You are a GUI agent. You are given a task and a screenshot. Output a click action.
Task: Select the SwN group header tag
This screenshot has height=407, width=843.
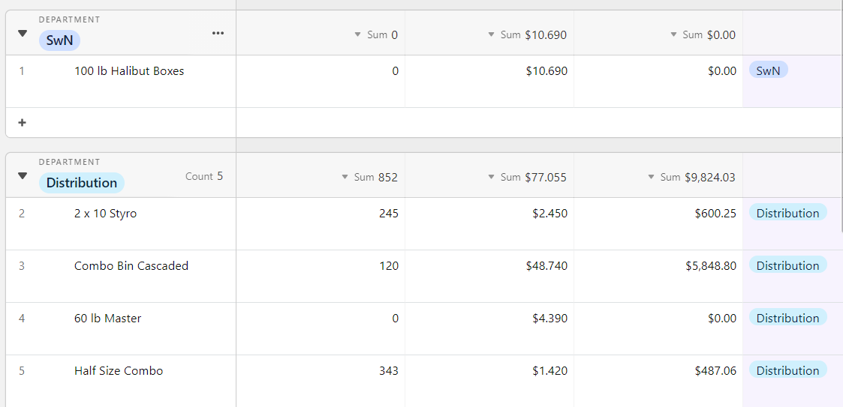[x=59, y=40]
